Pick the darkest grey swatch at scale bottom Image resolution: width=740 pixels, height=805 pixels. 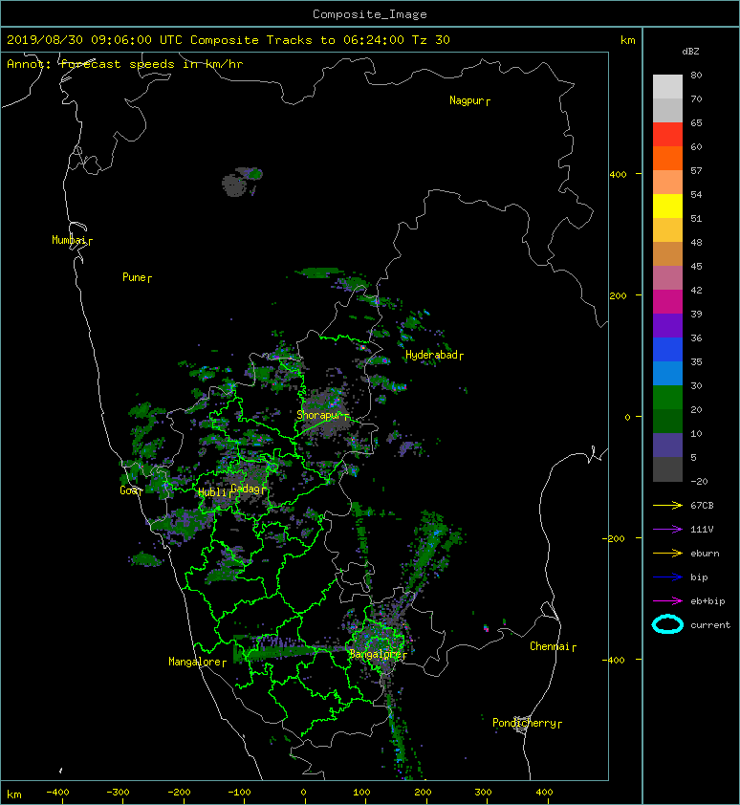click(x=667, y=469)
